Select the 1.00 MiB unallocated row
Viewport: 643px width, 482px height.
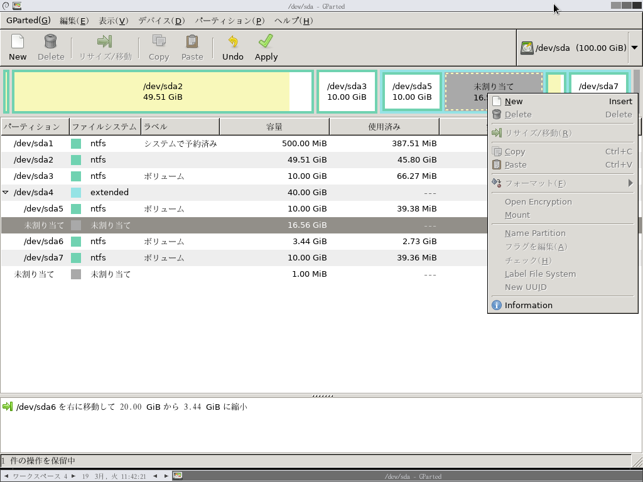click(244, 274)
